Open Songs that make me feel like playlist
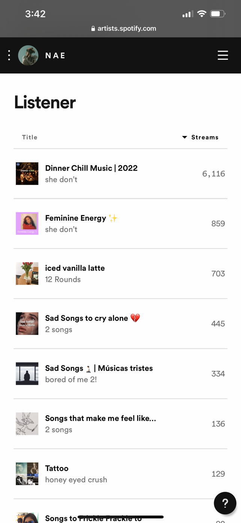 point(100,418)
